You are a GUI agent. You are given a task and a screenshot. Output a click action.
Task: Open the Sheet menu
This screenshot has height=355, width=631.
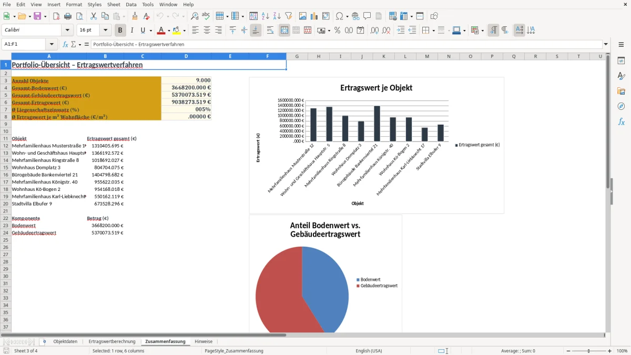click(x=114, y=4)
